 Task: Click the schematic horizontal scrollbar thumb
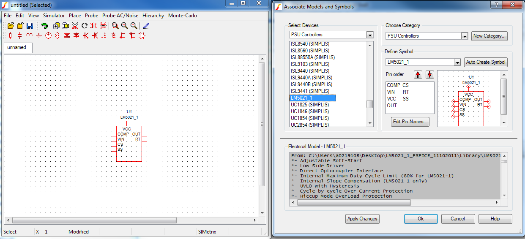pyautogui.click(x=94, y=220)
